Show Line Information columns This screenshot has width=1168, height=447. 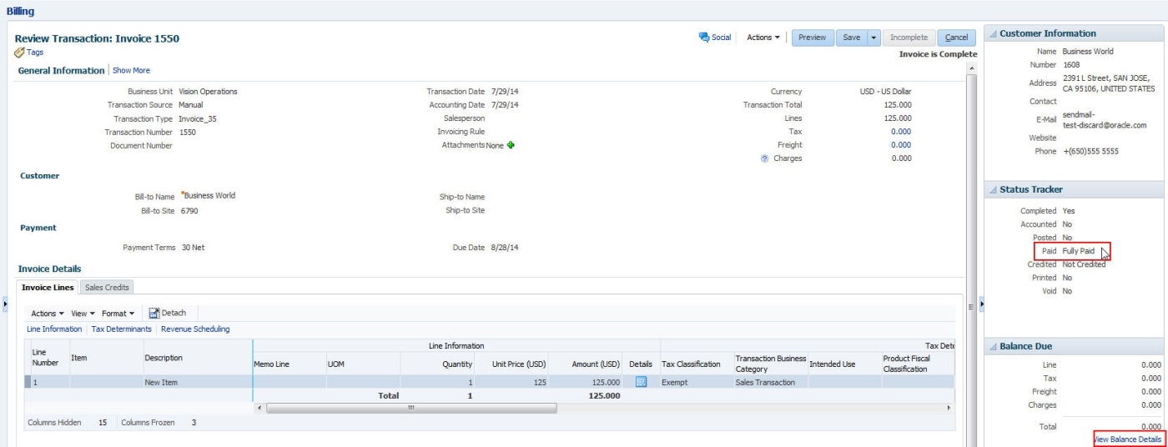pos(54,329)
